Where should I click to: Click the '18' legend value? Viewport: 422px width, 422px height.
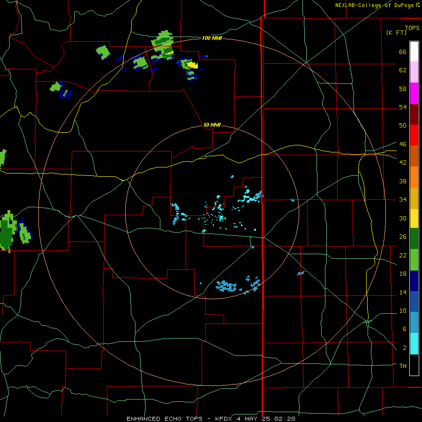pos(403,274)
